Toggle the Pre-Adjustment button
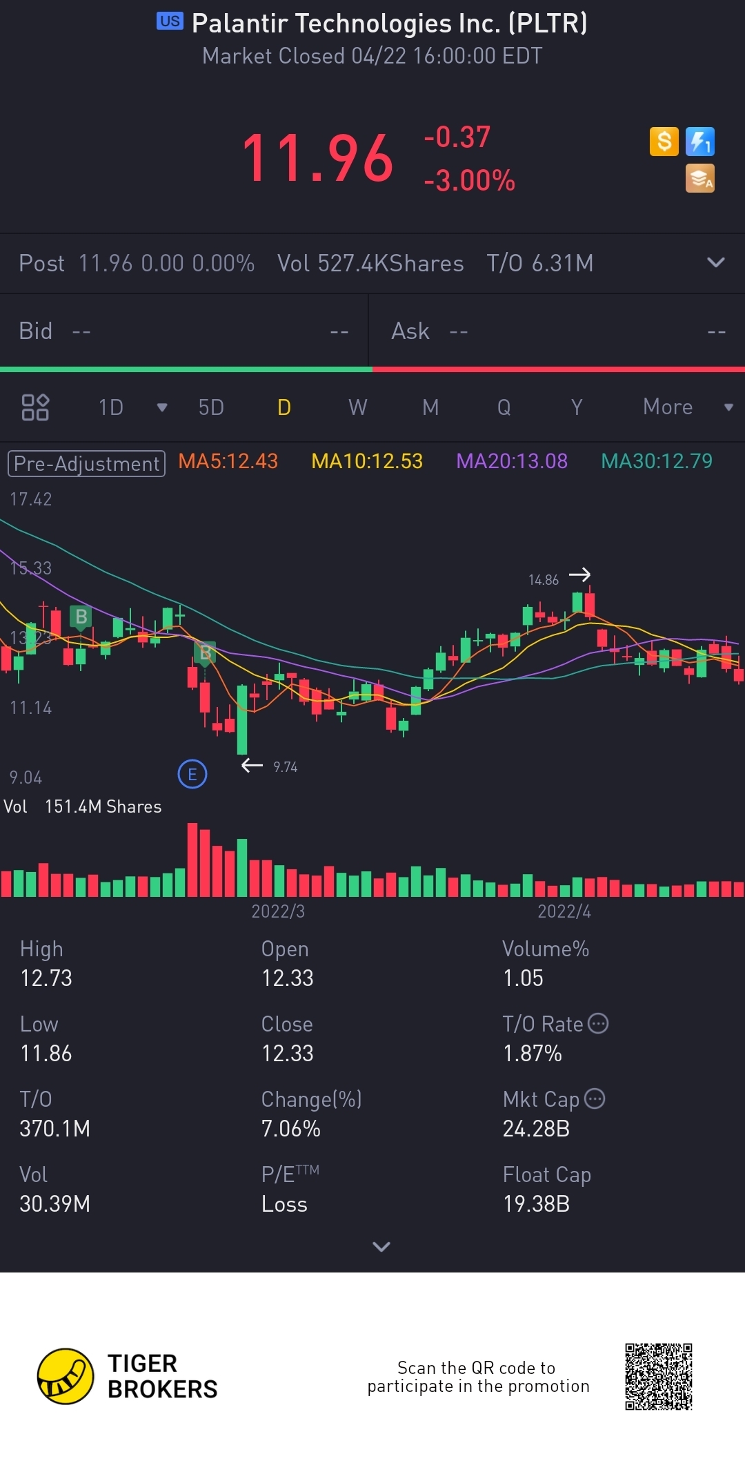Screen dimensions: 745x1481 [x=86, y=463]
